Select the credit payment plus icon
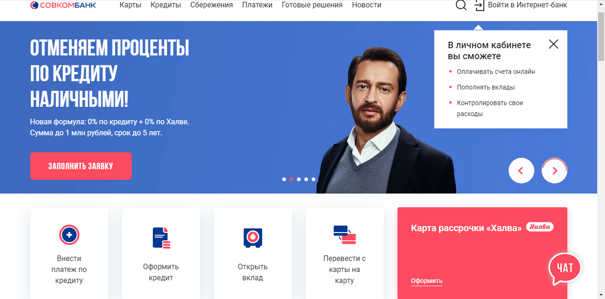This screenshot has width=605, height=299. pos(69,235)
